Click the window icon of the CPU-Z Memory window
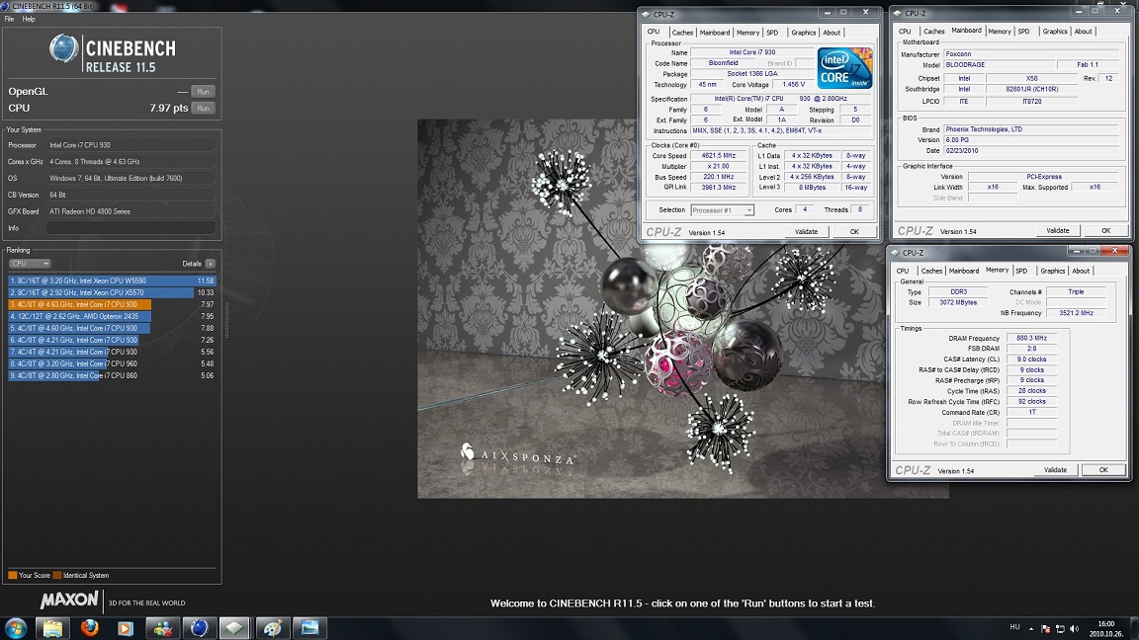Screen dimensions: 1139x640 (x=895, y=253)
